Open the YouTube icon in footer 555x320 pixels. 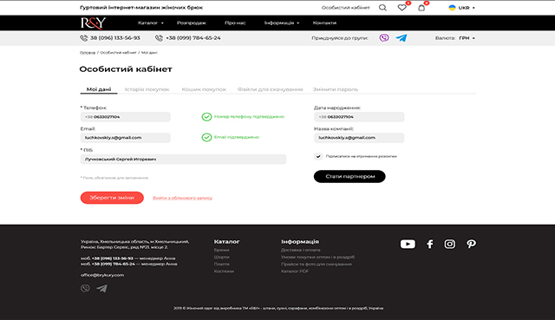point(408,244)
